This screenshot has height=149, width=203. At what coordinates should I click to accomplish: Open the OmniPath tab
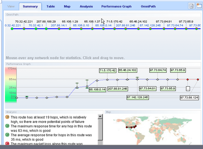(x=148, y=7)
